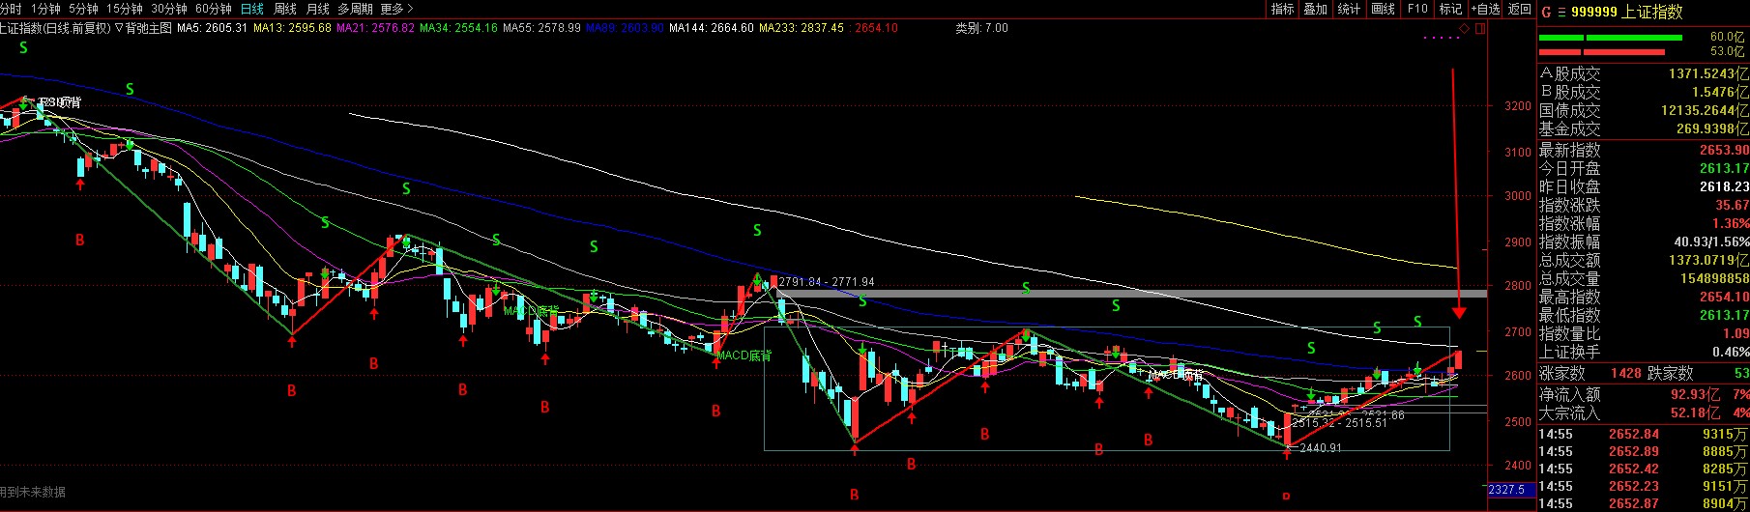Open the 画线 drawing tools menu
Screen dimensions: 1750x512
[x=1384, y=9]
